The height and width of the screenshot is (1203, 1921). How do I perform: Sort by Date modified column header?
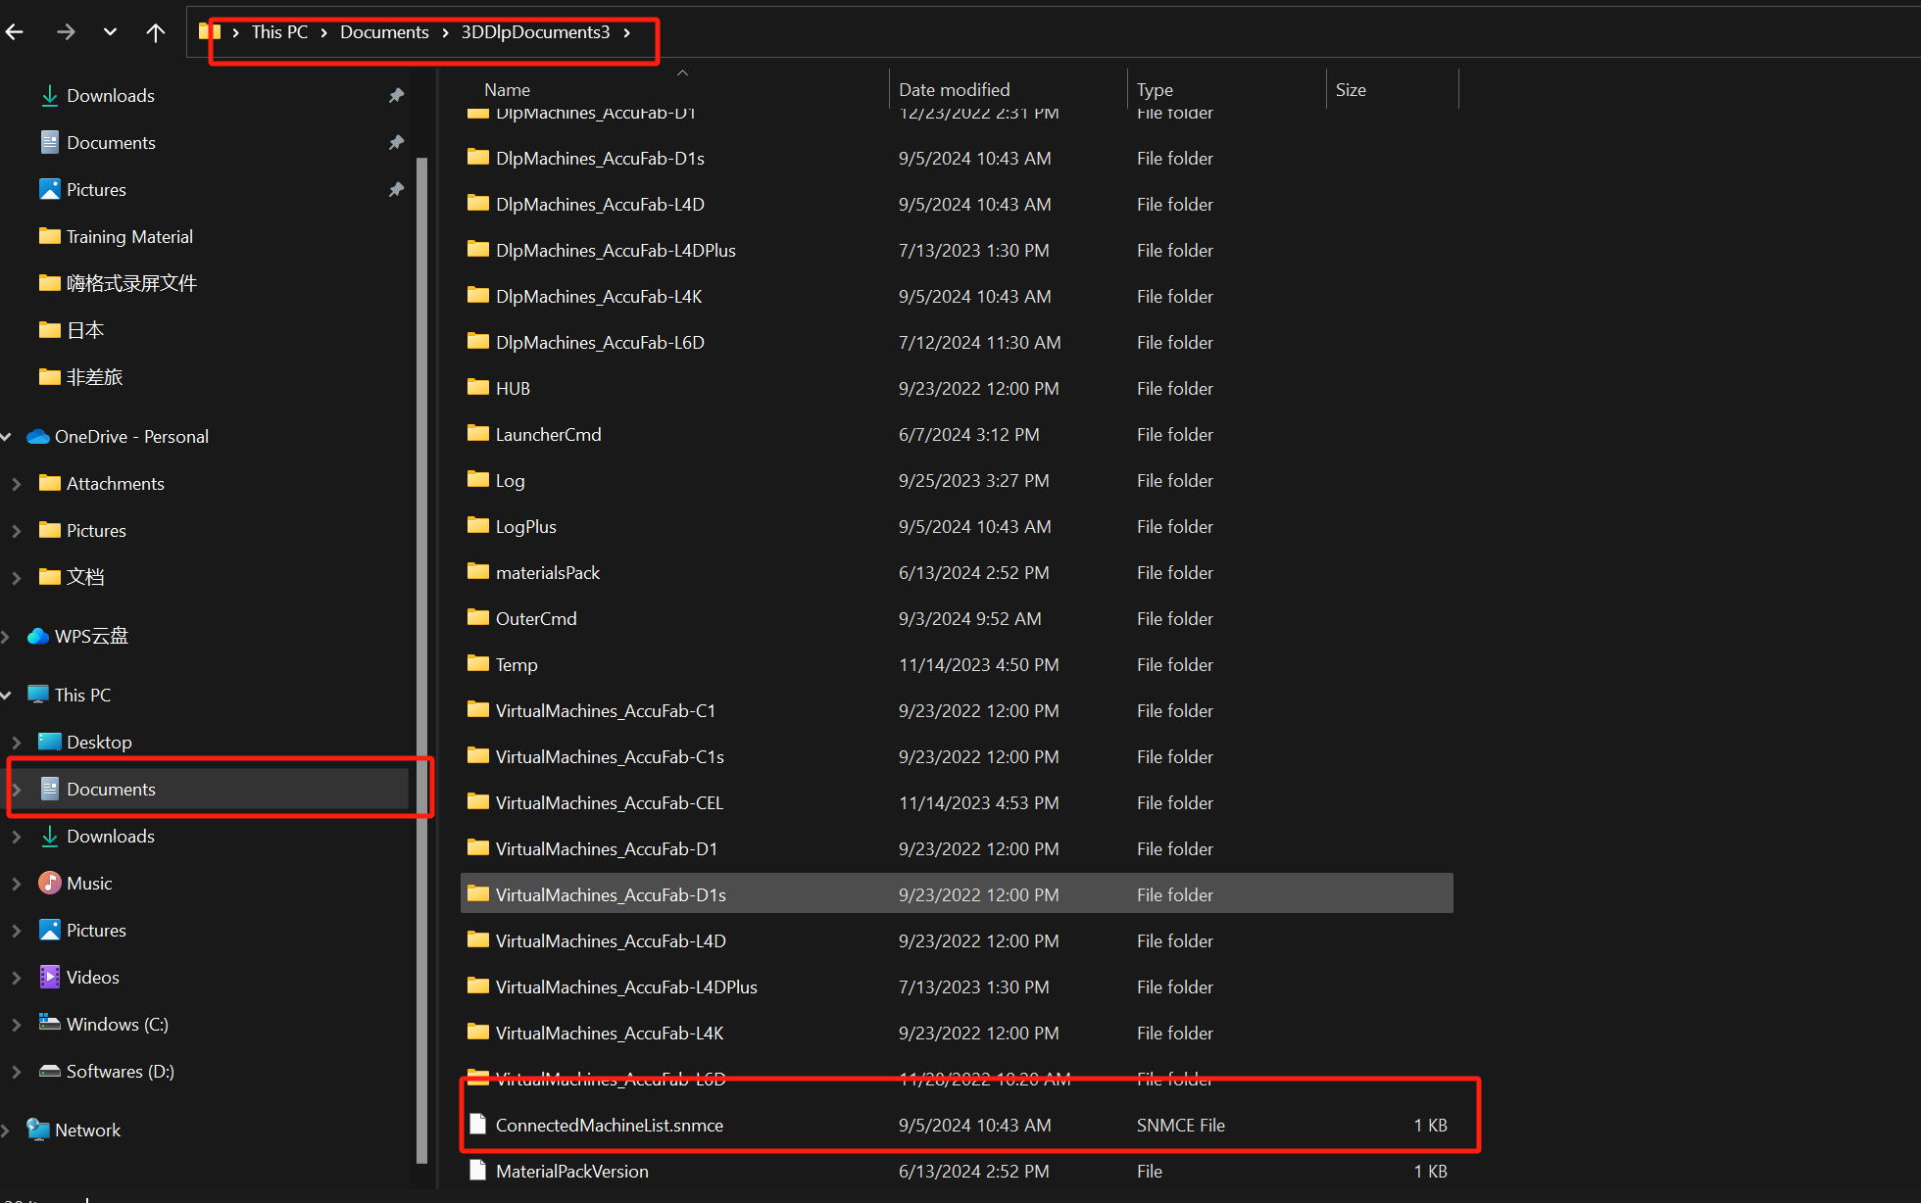tap(954, 89)
